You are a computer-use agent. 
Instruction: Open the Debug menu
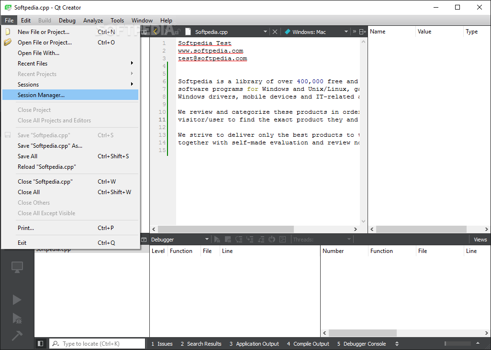tap(67, 21)
